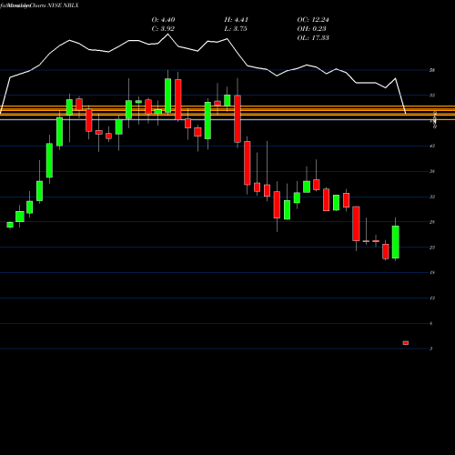Select the open value 'O: 4.40'
The image size is (455, 455).
pos(163,20)
